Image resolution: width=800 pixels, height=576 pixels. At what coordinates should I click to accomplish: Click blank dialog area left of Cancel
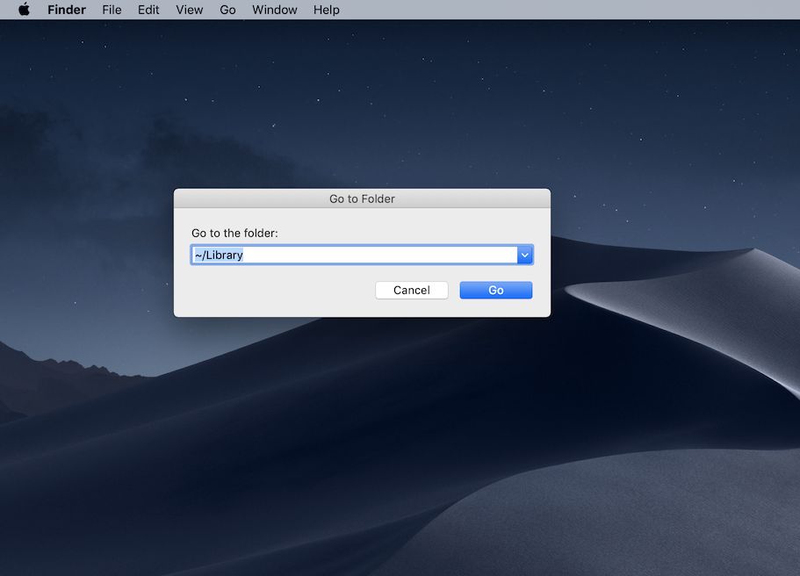[272, 291]
